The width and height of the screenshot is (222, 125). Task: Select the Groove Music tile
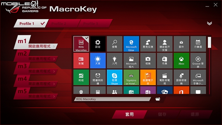click(x=198, y=60)
